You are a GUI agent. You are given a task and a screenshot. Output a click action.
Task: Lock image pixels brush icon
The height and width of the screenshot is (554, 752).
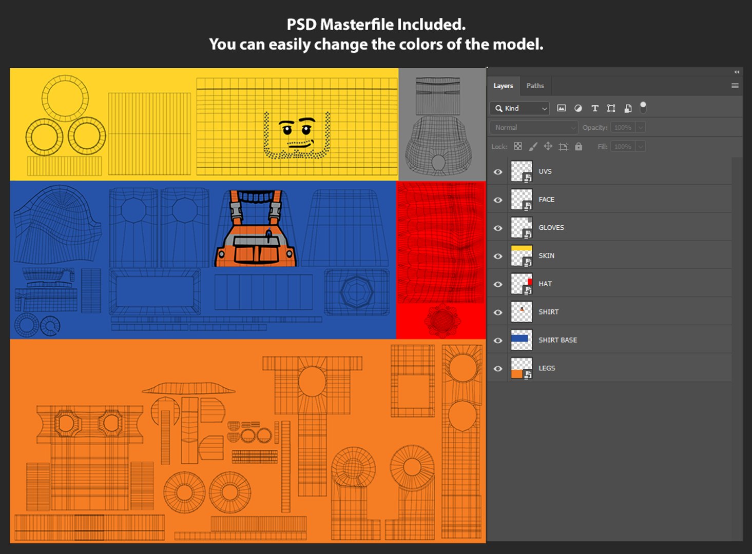[533, 147]
